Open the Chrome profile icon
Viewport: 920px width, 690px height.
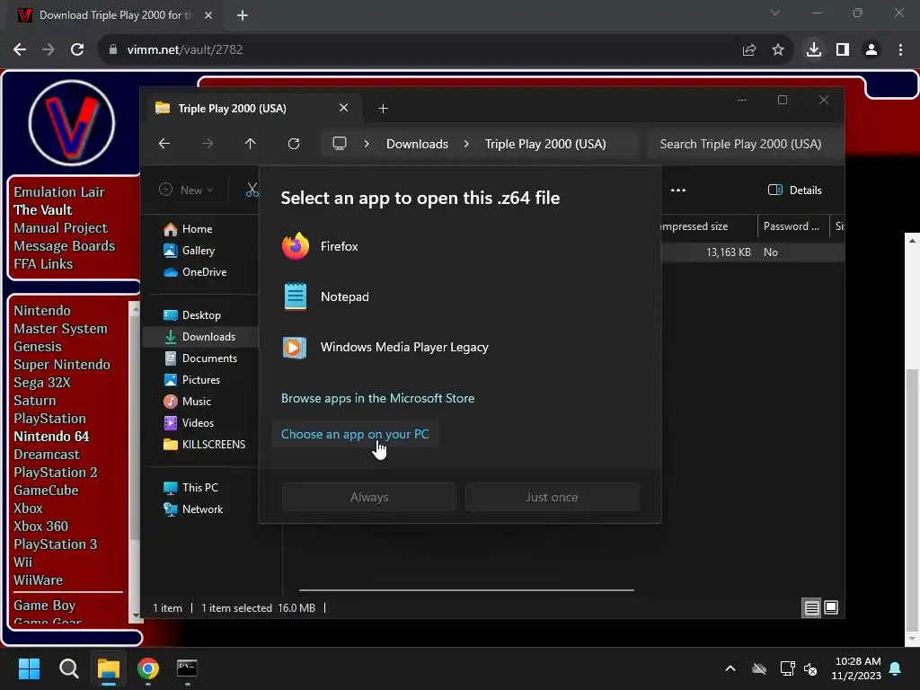pos(871,50)
